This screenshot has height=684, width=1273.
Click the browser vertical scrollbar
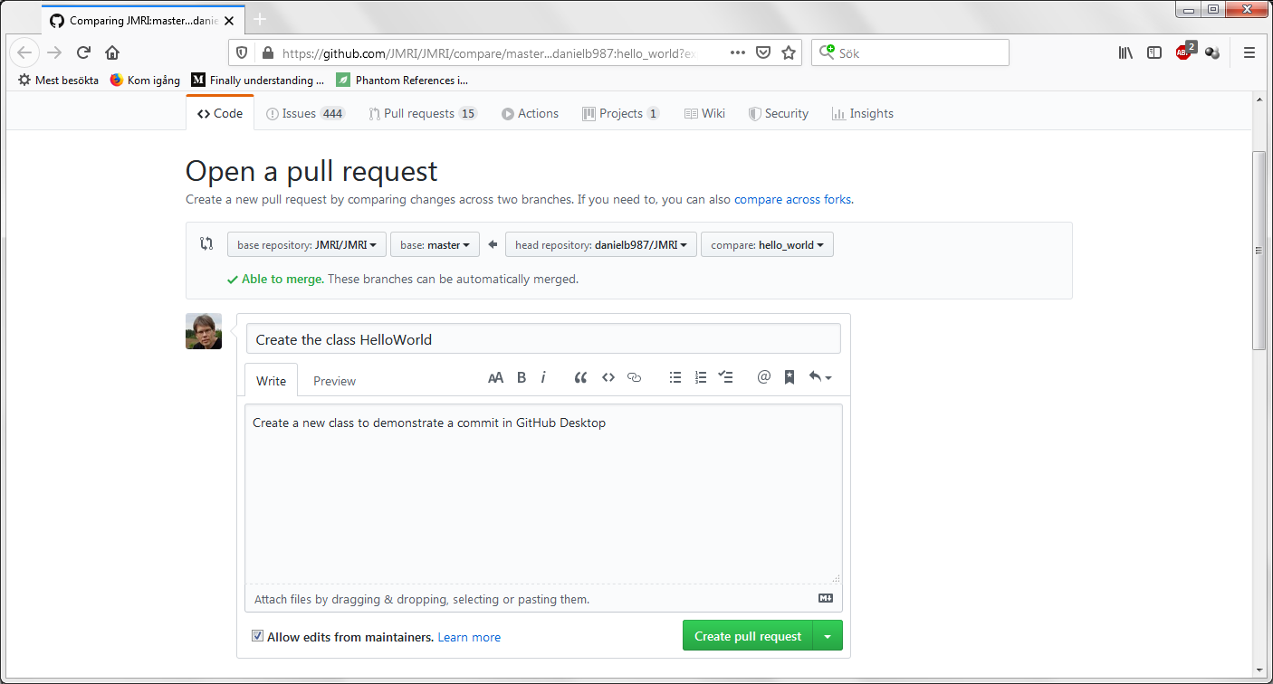1259,251
